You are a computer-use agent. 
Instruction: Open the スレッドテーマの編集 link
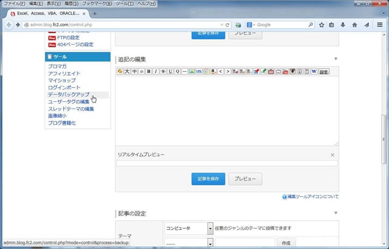click(x=71, y=109)
